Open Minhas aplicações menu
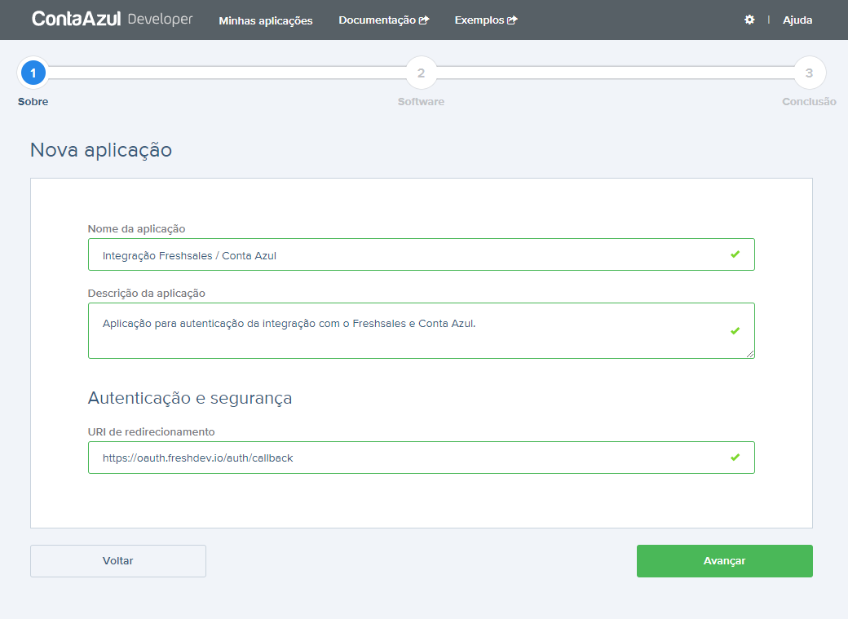The image size is (848, 619). [x=266, y=20]
